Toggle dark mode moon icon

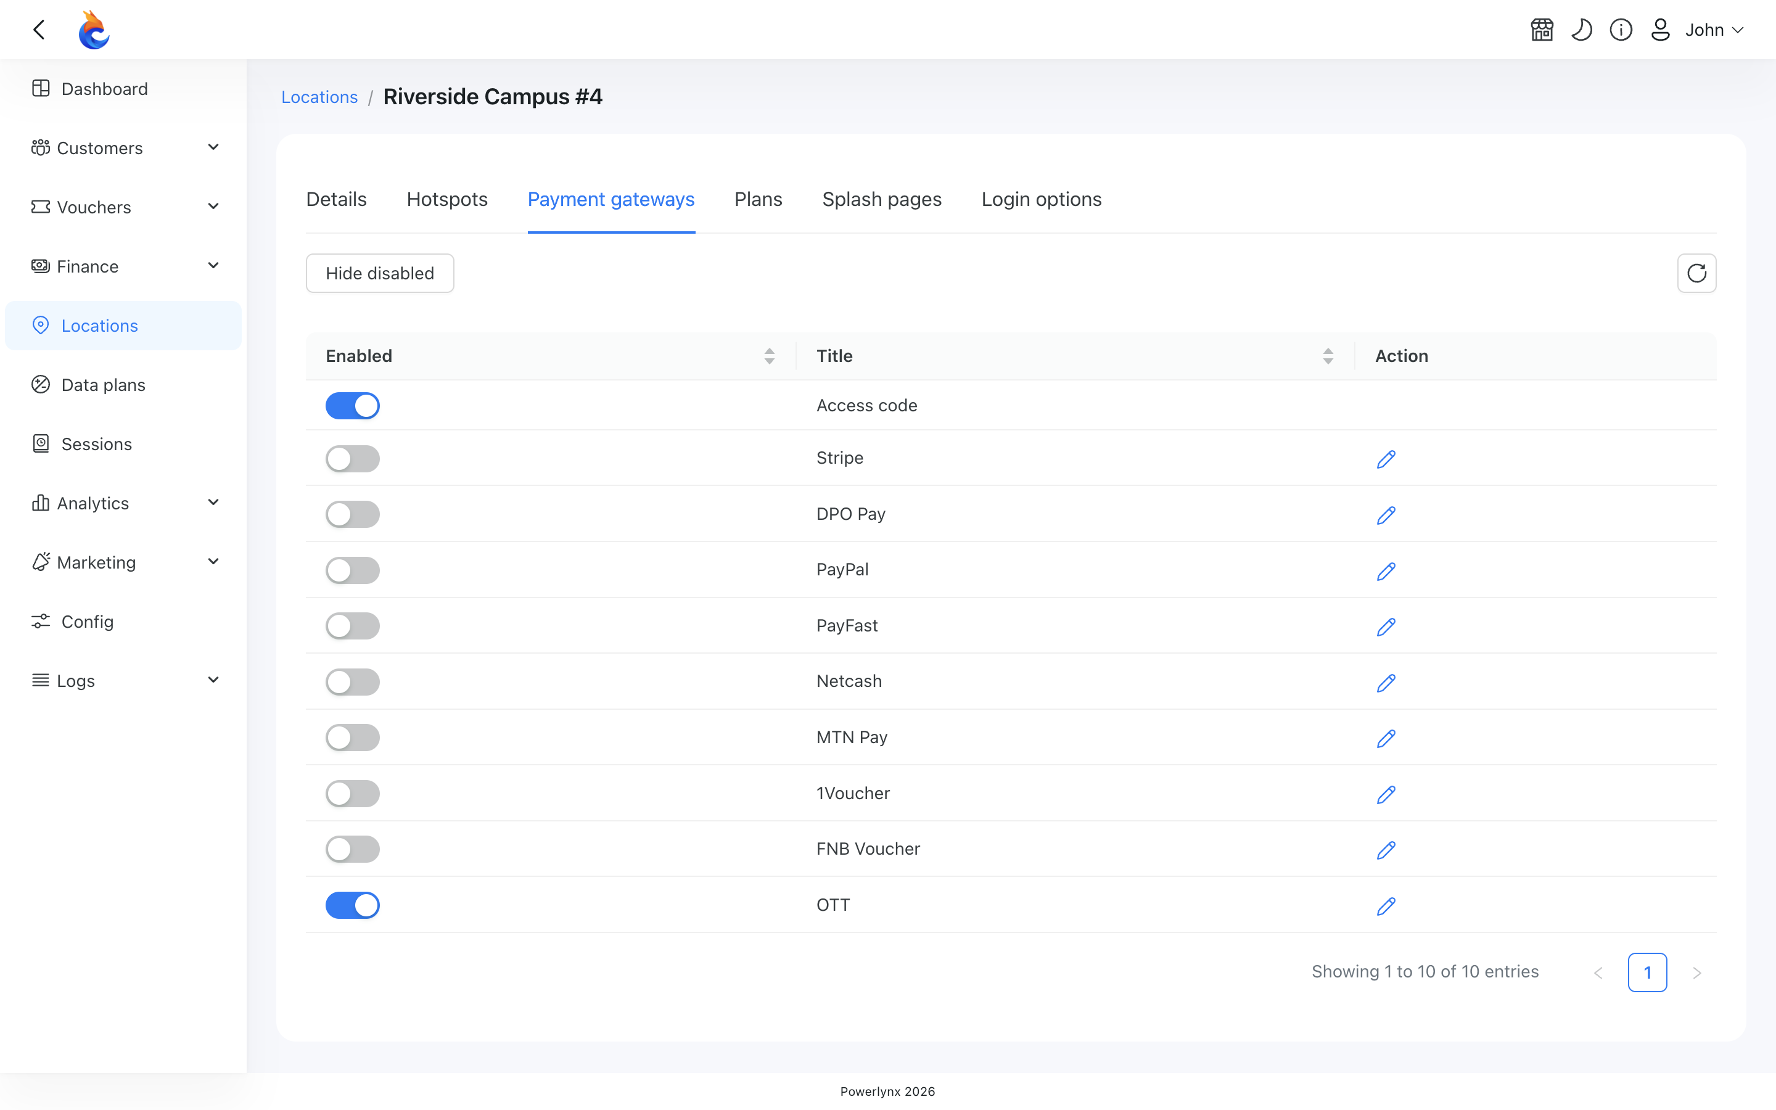point(1582,30)
